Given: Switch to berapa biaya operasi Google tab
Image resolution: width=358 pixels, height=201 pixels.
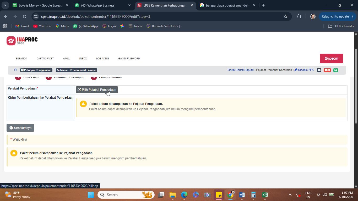Looking at the screenshot, I should (227, 5).
